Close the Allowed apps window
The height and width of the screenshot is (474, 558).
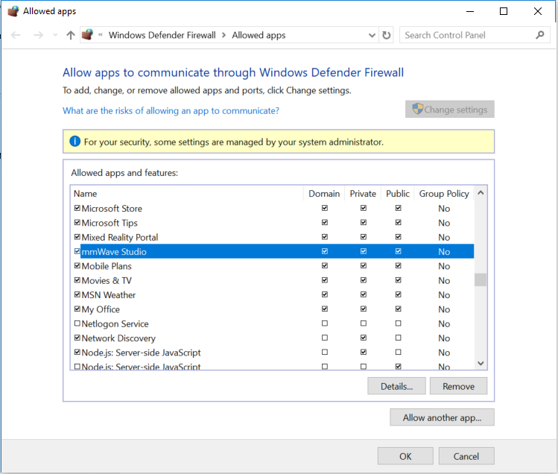538,11
